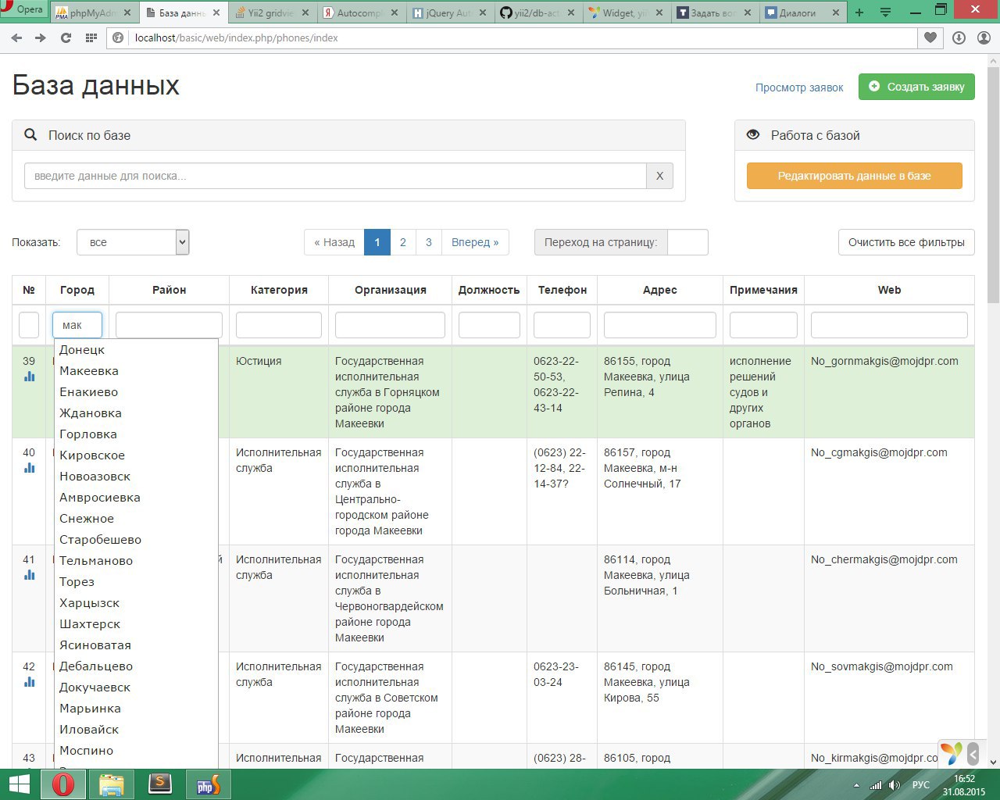
Task: Open the Показать rows-per-page dropdown
Action: tap(133, 242)
